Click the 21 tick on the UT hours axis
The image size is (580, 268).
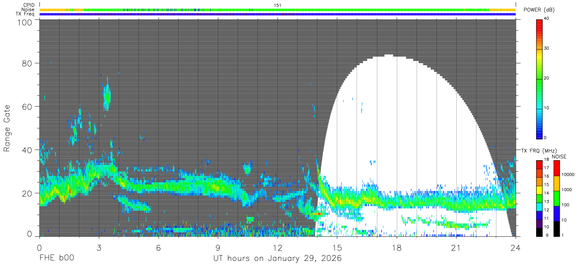pos(456,247)
